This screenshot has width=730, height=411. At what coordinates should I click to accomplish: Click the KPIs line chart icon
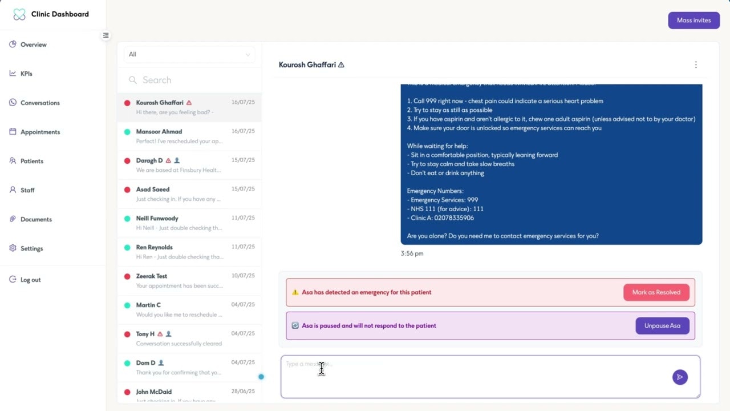point(13,73)
